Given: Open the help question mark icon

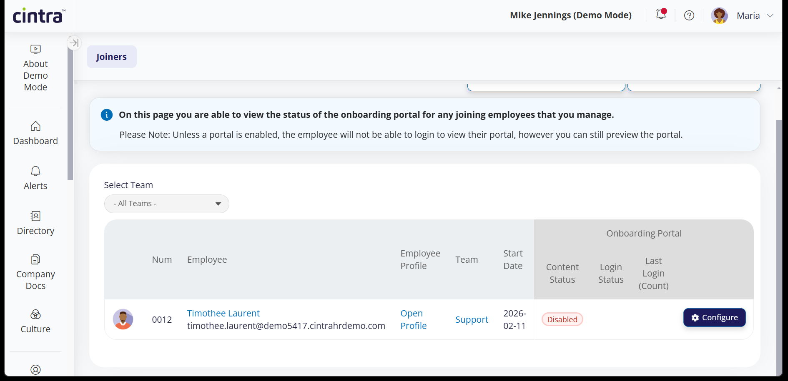Looking at the screenshot, I should click(x=689, y=15).
